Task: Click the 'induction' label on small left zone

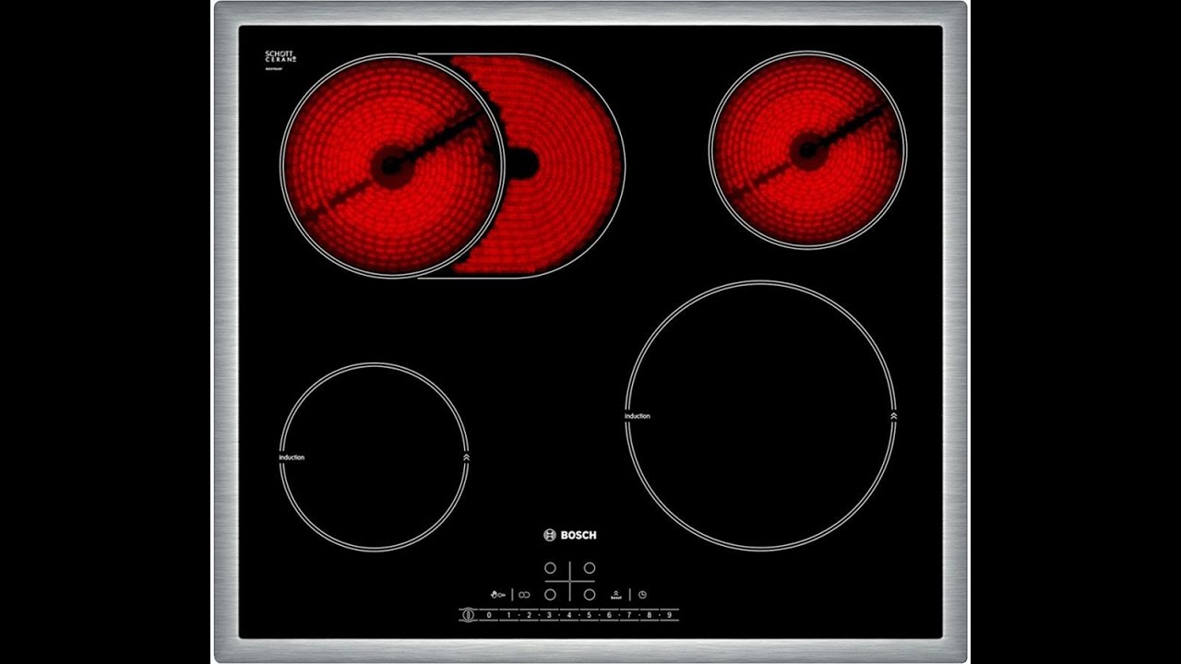Action: pyautogui.click(x=292, y=457)
